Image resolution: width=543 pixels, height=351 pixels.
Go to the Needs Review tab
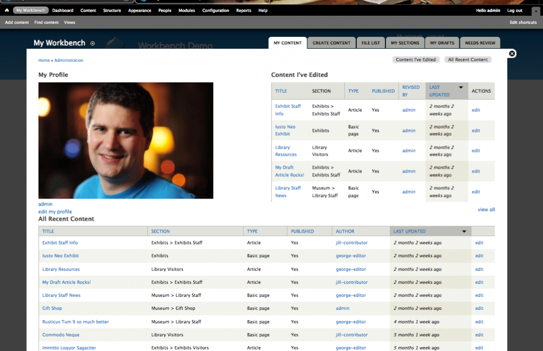pyautogui.click(x=480, y=43)
